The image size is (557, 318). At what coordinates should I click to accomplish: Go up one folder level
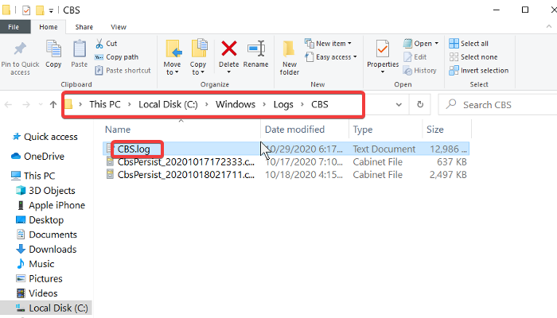click(53, 104)
